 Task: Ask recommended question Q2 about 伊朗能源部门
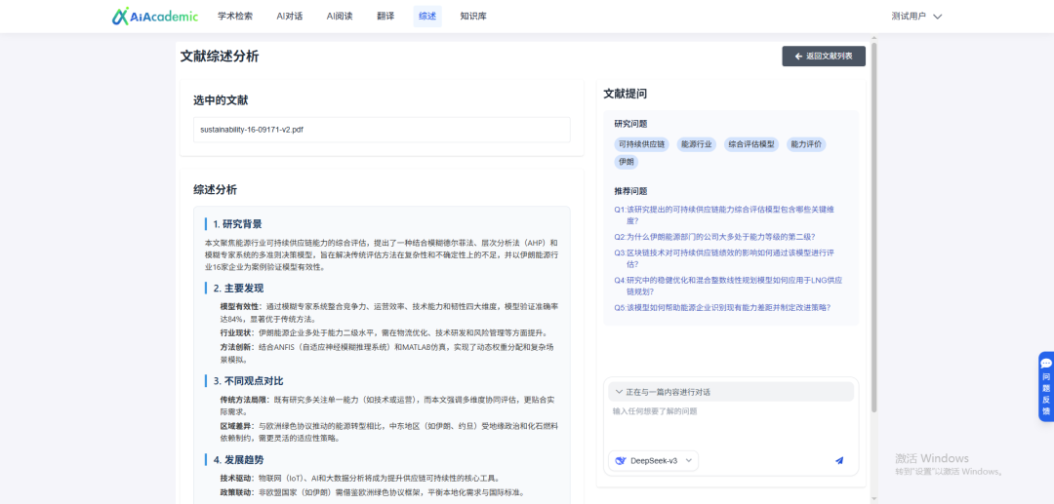click(x=714, y=237)
